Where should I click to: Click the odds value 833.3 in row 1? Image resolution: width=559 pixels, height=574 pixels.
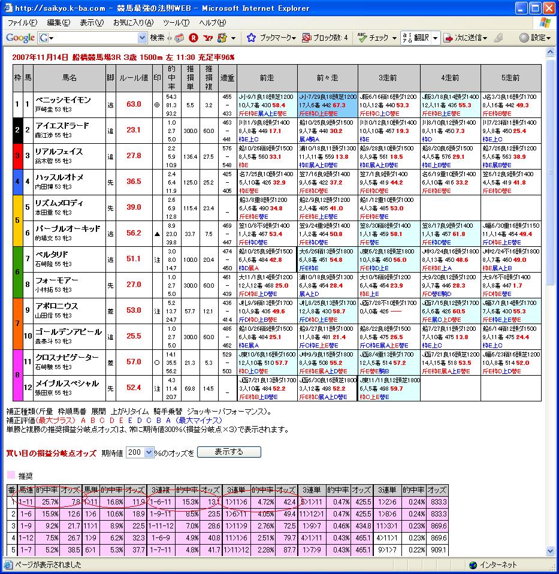click(x=438, y=502)
